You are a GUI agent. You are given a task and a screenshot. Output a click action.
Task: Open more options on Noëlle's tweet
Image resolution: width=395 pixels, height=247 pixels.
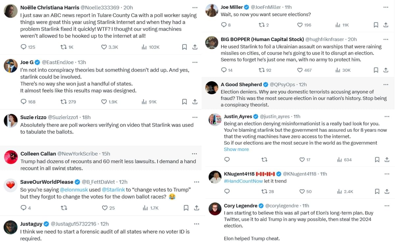(x=195, y=7)
